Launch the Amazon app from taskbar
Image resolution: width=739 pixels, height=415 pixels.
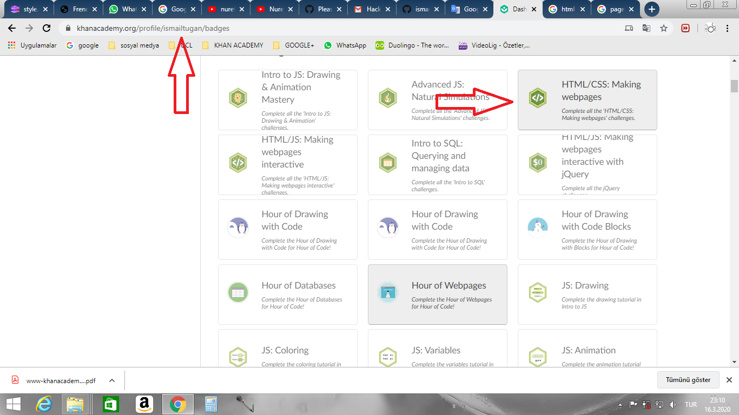(x=144, y=404)
